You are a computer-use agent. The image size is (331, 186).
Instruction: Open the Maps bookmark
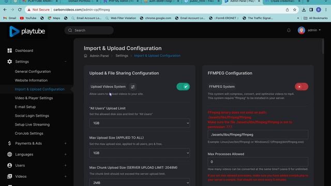(54, 18)
